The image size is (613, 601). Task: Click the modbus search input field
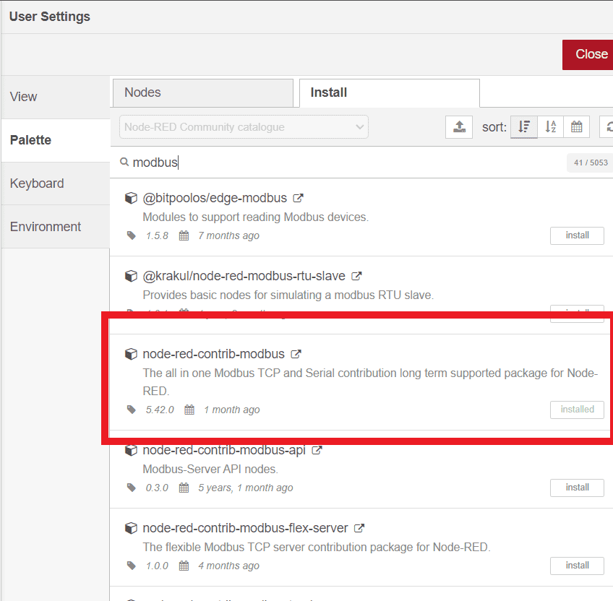(x=347, y=163)
